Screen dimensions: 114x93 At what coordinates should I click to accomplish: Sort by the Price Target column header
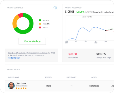pyautogui.click(x=72, y=77)
